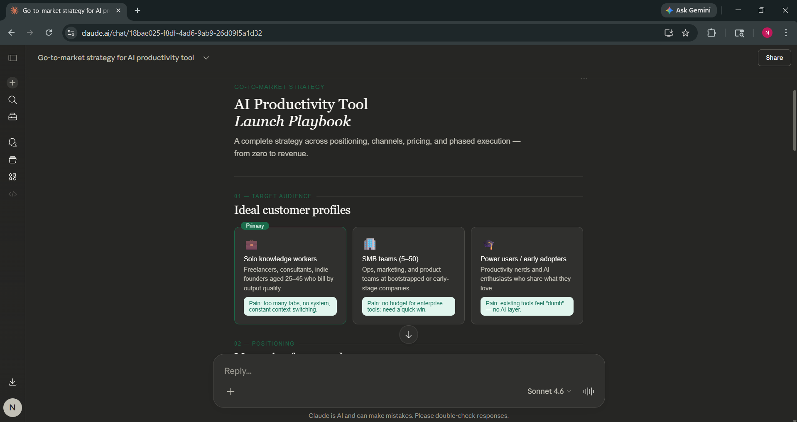Select the SMB teams (5–50) card title
797x422 pixels.
tap(390, 259)
